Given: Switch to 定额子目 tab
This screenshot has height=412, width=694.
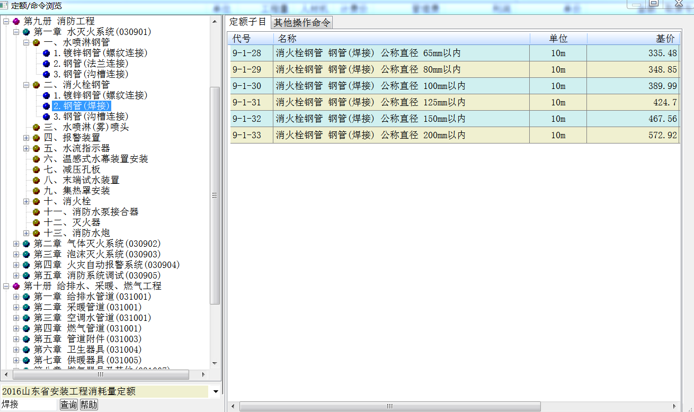Looking at the screenshot, I should pos(248,22).
